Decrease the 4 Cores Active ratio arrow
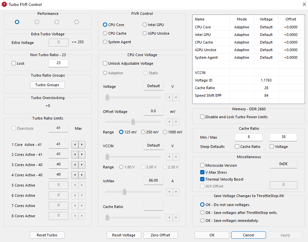The height and width of the screenshot is (242, 308). pos(75,175)
